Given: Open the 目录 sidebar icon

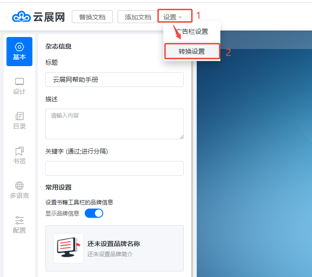Looking at the screenshot, I should 19,117.
